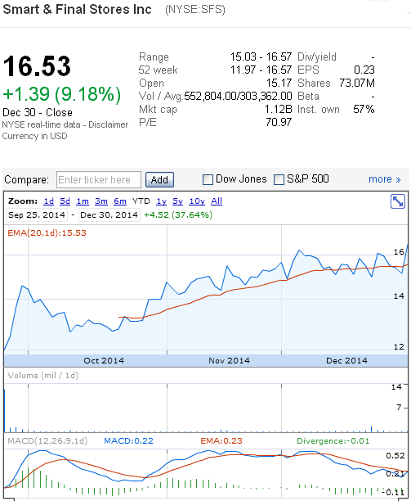Click the 52 week value 11.97 - 16.57
The image size is (411, 501).
pyautogui.click(x=261, y=70)
